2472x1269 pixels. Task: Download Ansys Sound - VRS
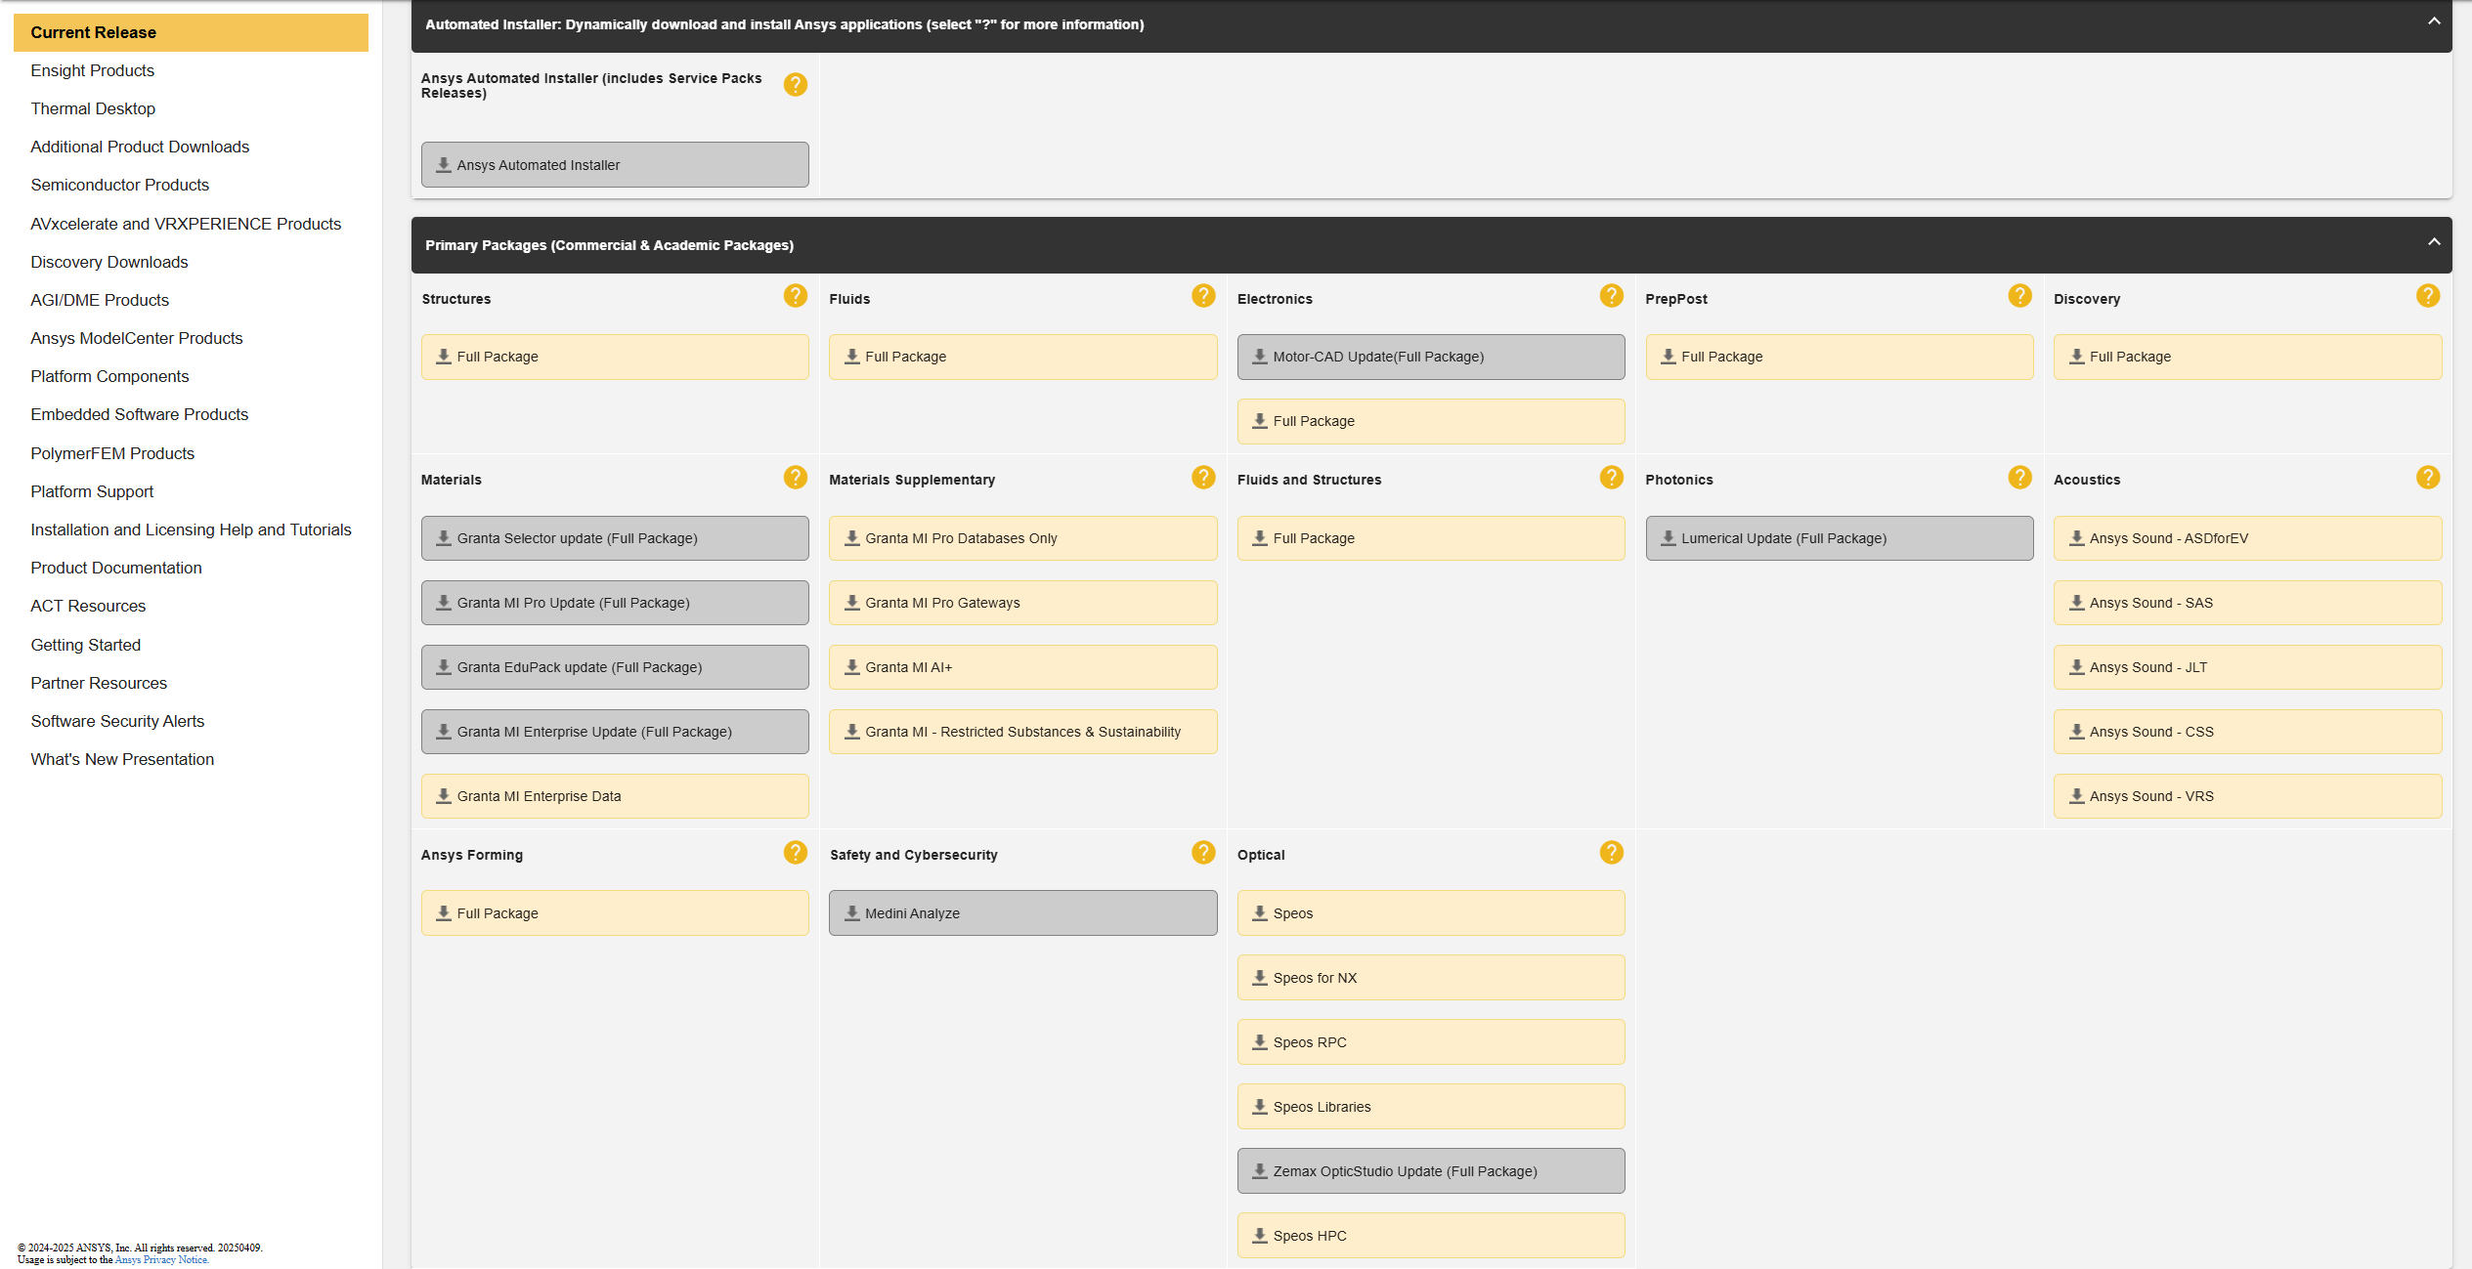point(2246,796)
